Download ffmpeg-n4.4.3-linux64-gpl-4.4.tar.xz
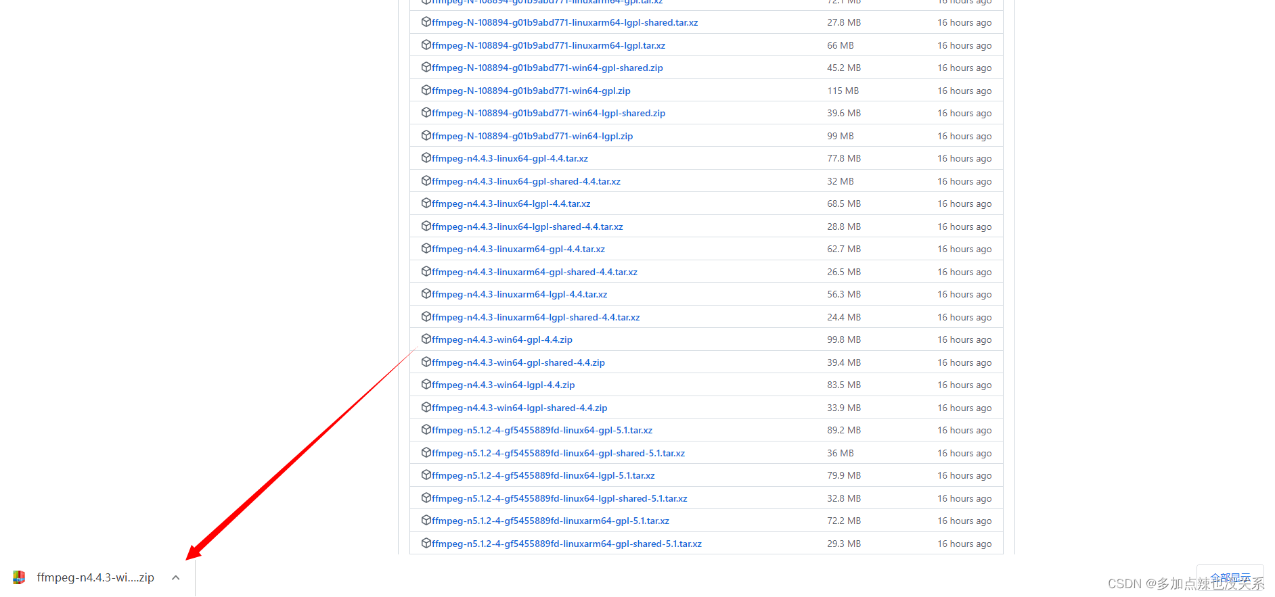 (510, 158)
